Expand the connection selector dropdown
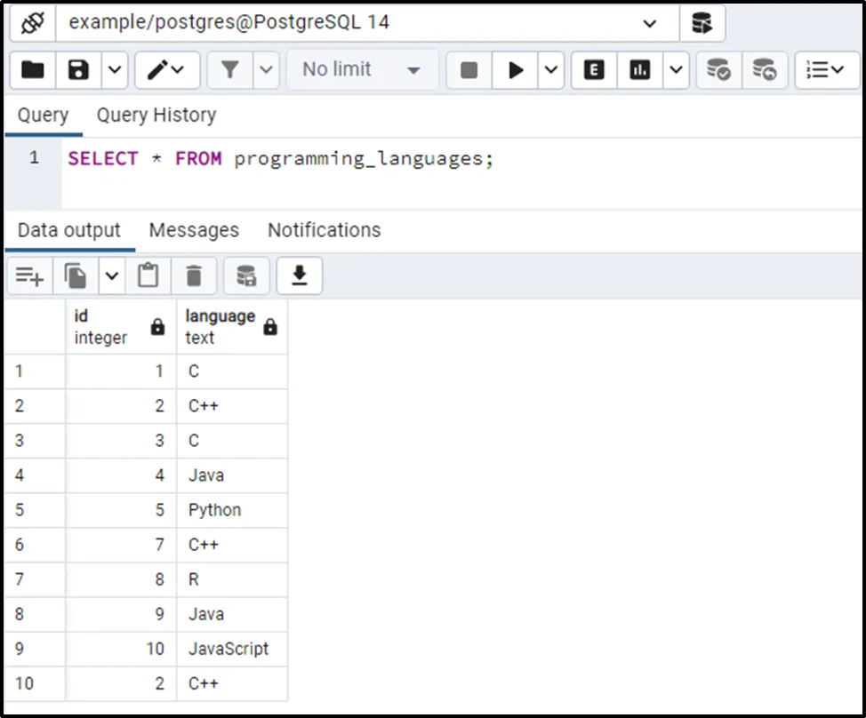 (x=649, y=24)
